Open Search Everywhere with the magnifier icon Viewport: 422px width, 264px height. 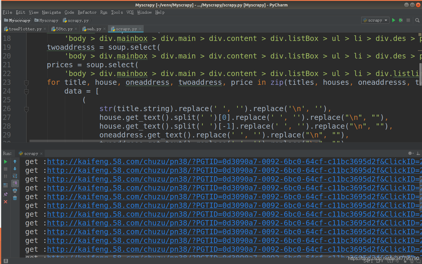pos(417,20)
